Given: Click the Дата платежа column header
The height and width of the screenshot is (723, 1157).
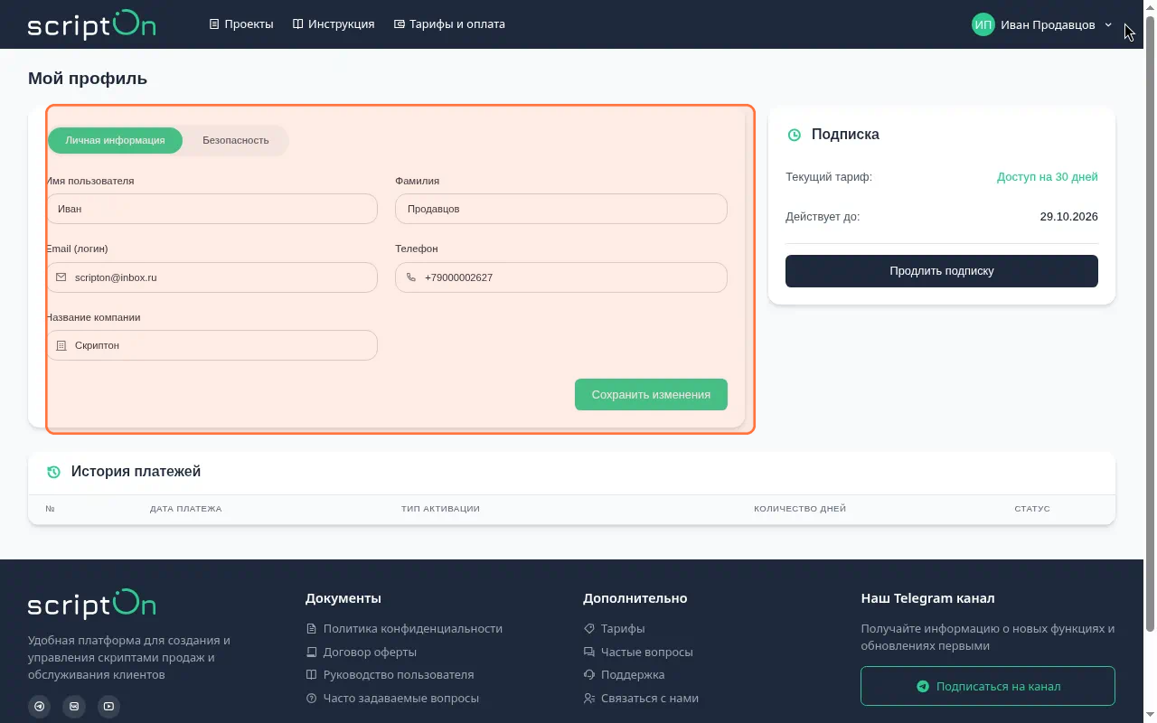Looking at the screenshot, I should tap(185, 509).
